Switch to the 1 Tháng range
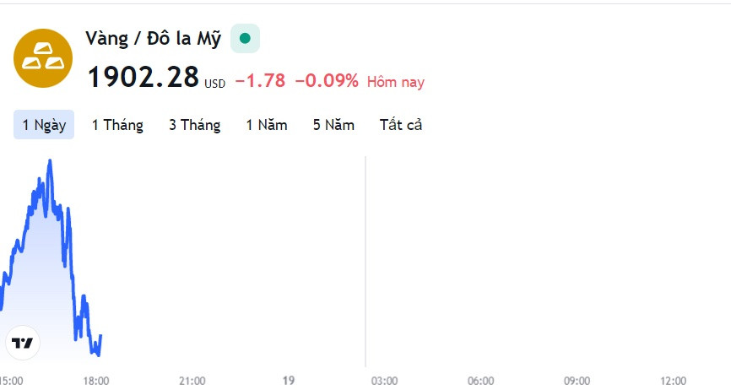731x390 pixels. 117,124
